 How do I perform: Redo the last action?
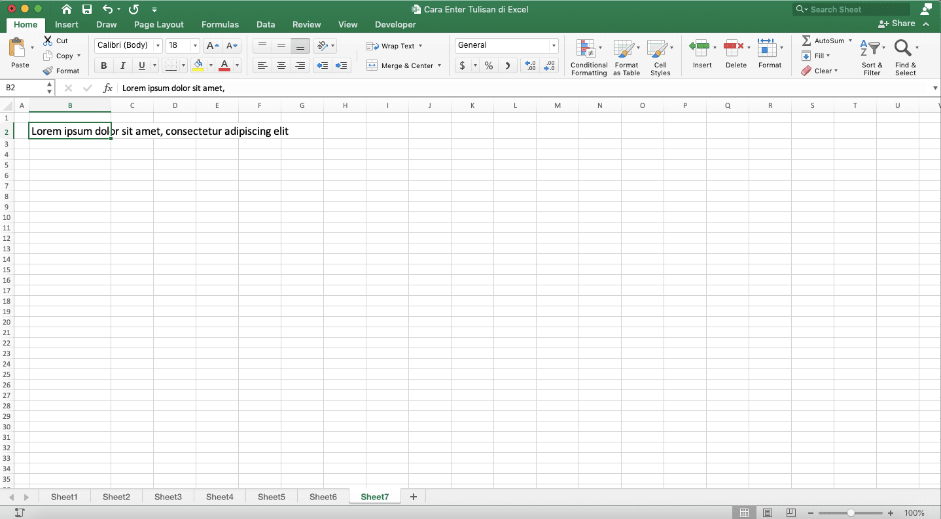133,9
